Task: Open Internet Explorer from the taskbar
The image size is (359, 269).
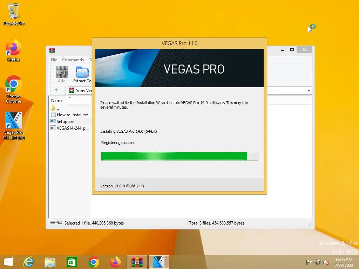Action: click(29, 262)
